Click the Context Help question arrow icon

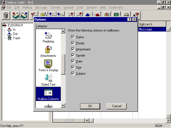pos(136,14)
